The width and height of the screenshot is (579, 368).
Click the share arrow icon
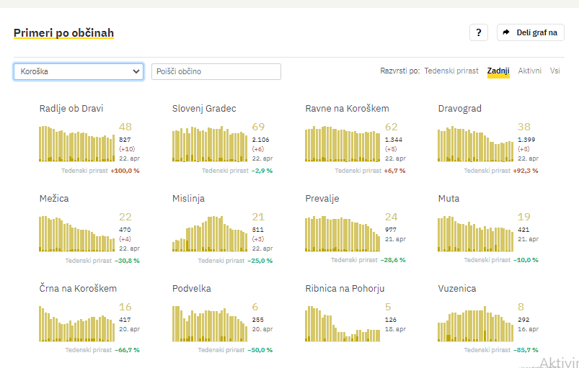point(506,32)
